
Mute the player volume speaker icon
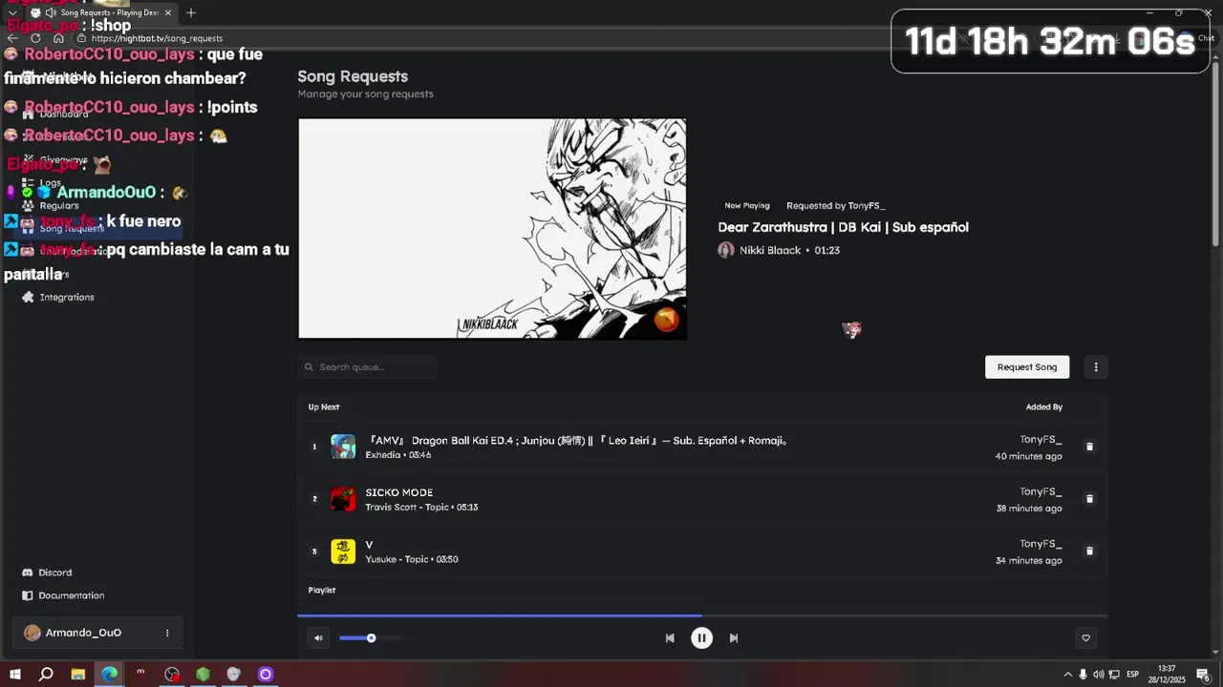318,638
